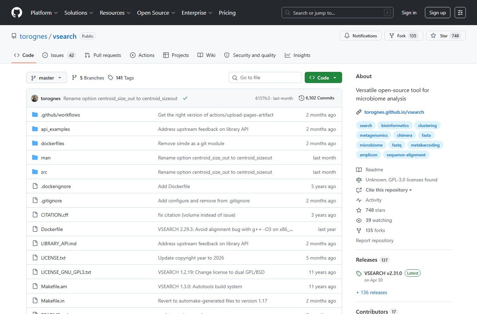Open the LICENSE_GNU_GPL3.txt file

click(x=66, y=272)
